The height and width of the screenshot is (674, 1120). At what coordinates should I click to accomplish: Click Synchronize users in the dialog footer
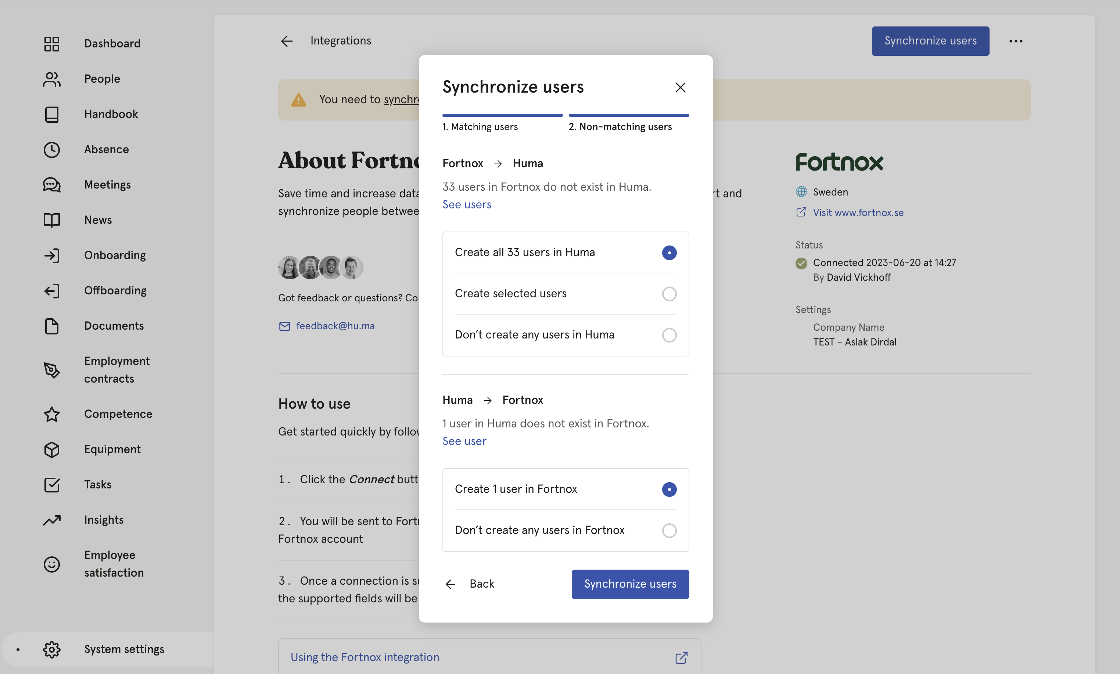[x=630, y=584]
